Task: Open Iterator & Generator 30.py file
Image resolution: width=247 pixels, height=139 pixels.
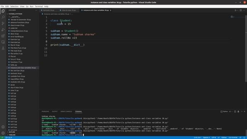Action: [x=20, y=20]
